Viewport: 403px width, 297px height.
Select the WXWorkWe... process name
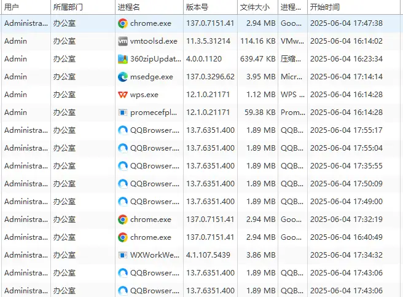155,255
